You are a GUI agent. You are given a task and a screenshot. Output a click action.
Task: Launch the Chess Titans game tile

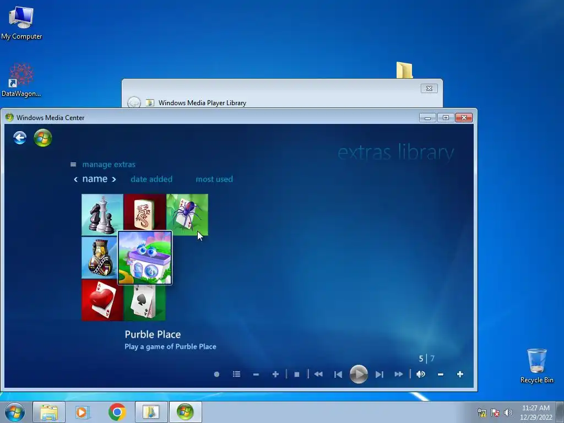[x=102, y=214]
